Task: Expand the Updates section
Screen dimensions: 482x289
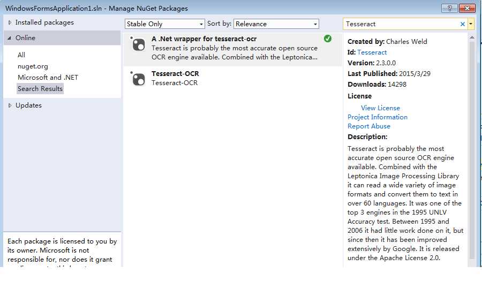Action: pos(10,105)
